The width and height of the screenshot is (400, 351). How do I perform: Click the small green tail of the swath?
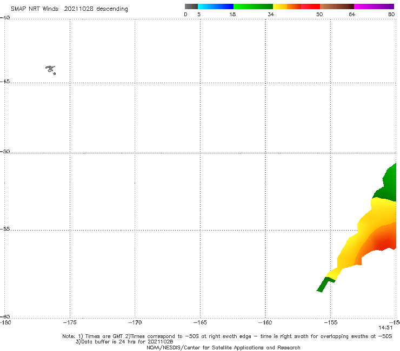click(324, 285)
